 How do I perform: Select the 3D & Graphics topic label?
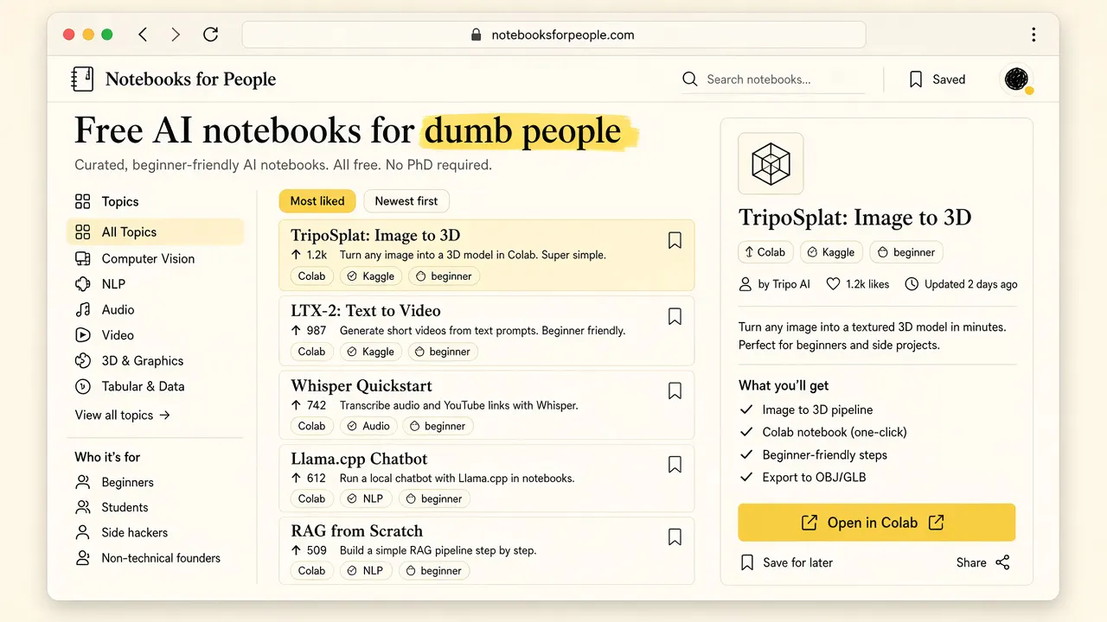pyautogui.click(x=143, y=360)
